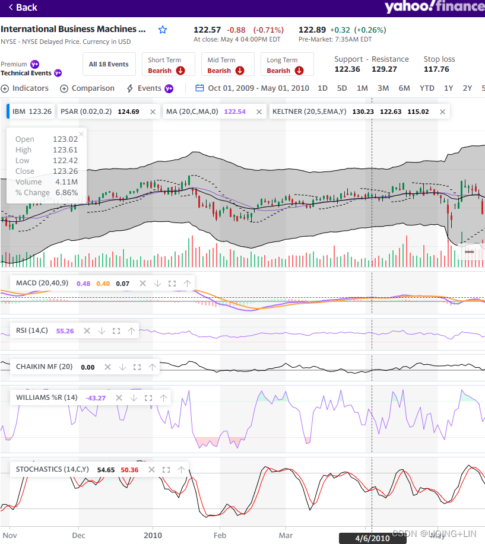Open the Comparison option
This screenshot has height=544, width=485.
(x=87, y=88)
